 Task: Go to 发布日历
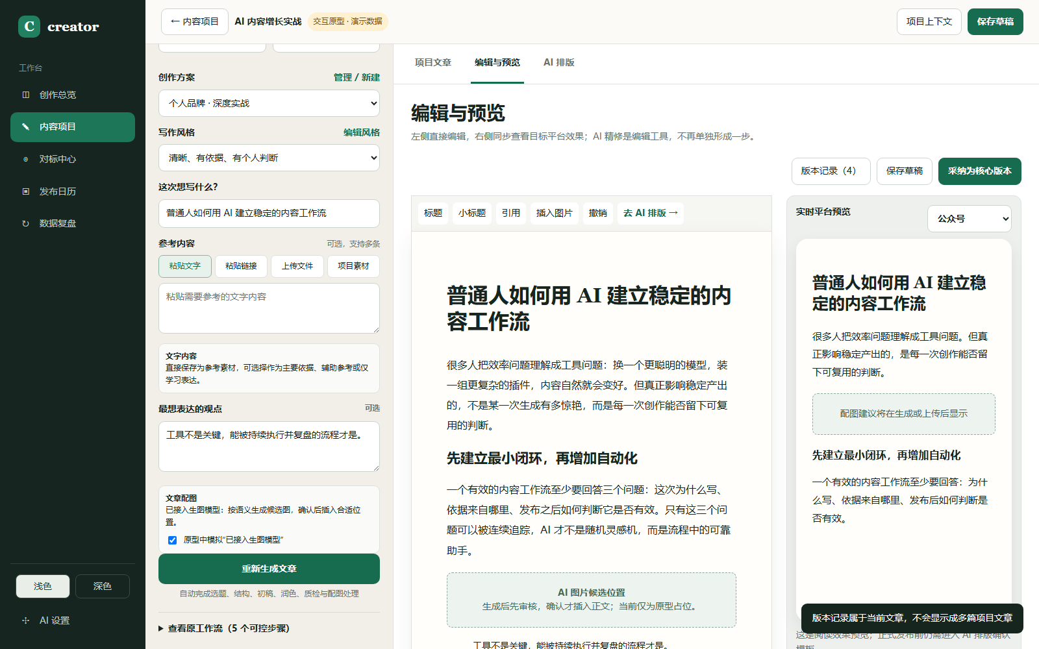coord(73,191)
